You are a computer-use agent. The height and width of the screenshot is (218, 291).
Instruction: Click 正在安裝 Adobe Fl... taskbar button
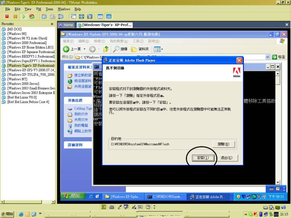[x=208, y=197]
